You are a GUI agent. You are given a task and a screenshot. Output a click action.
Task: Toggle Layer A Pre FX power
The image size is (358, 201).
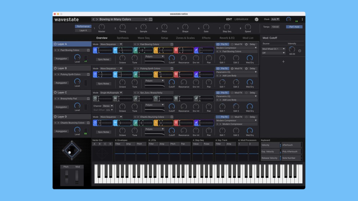coord(218,44)
